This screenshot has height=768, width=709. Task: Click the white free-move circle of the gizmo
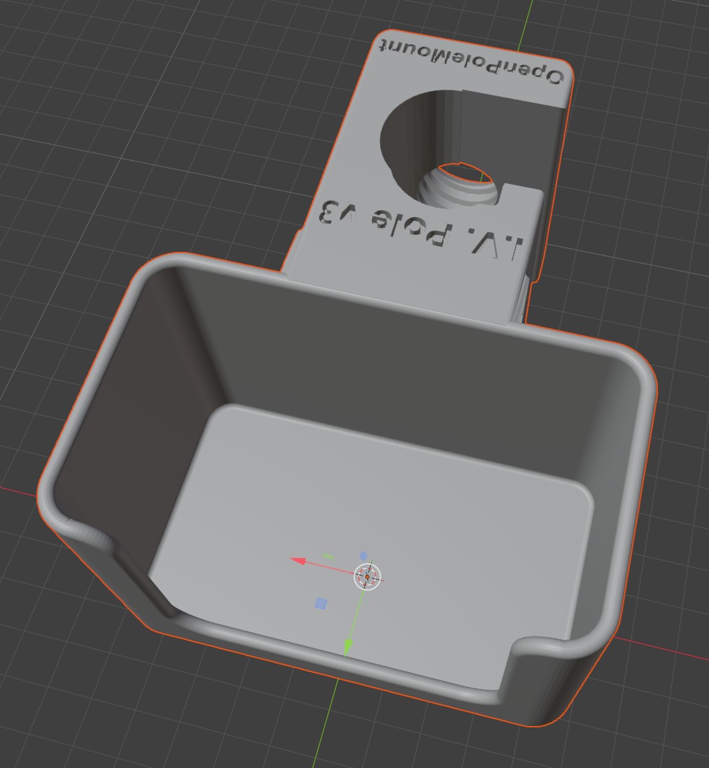pos(367,576)
